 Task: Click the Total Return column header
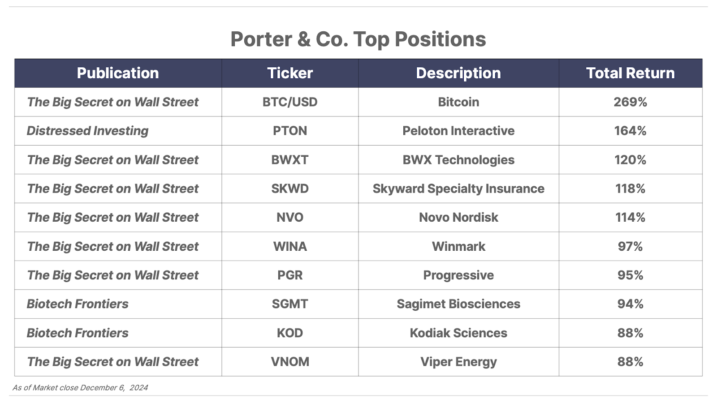tap(631, 73)
